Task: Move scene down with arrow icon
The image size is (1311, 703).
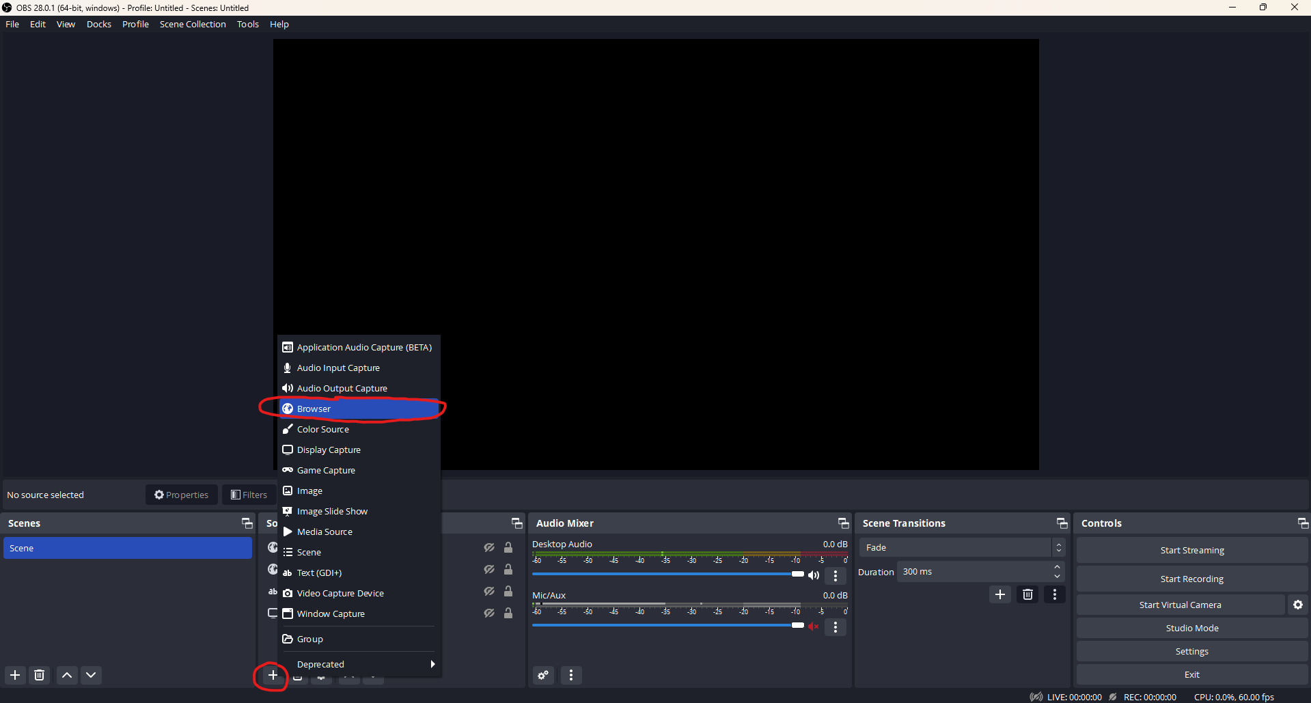Action: (x=91, y=675)
